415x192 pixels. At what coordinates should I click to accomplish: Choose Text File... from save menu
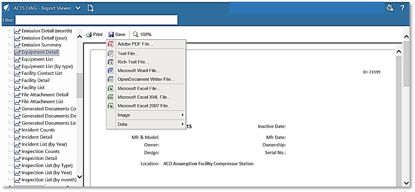coord(146,53)
